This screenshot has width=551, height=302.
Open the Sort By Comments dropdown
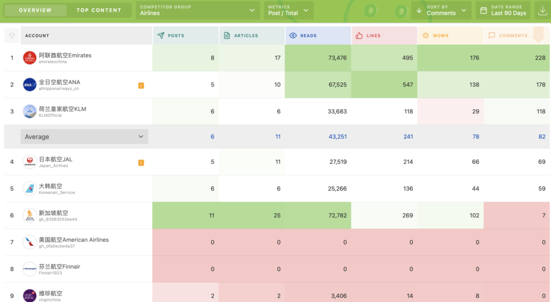[442, 10]
